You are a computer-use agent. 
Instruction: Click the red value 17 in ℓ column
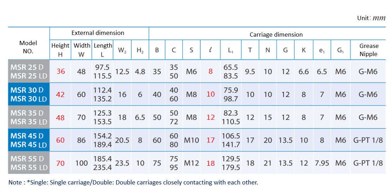point(210,140)
